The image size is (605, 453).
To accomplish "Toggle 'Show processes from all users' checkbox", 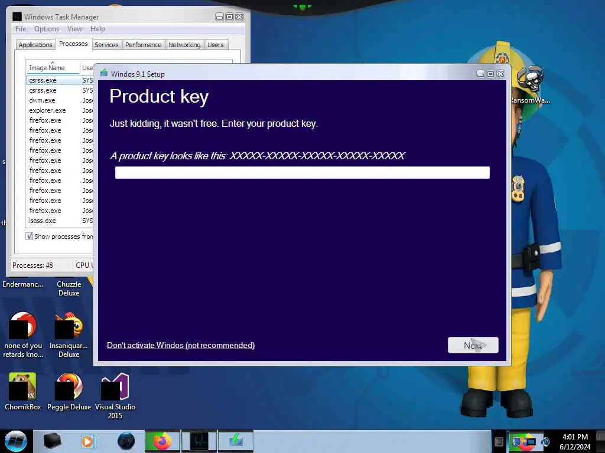I will click(29, 236).
